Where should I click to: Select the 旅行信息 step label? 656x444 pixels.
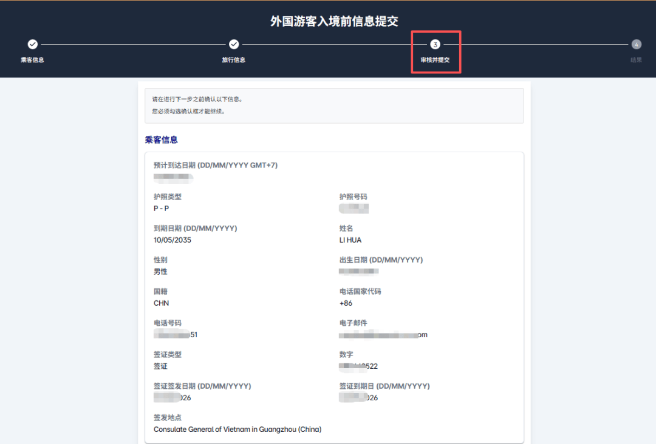click(x=234, y=59)
